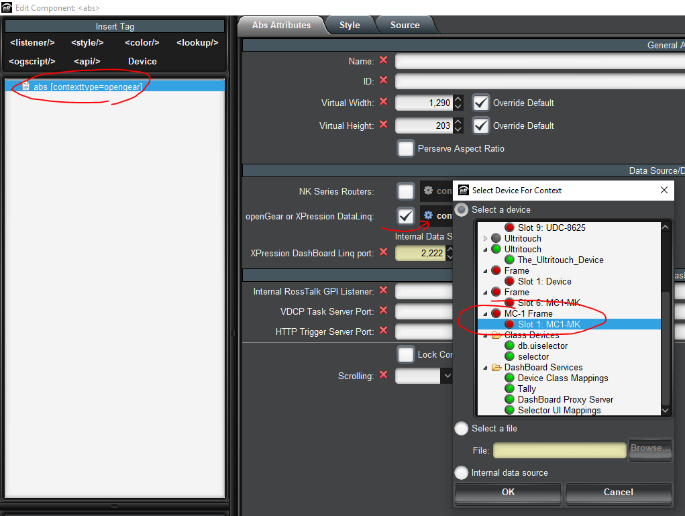This screenshot has width=685, height=516.
Task: Insert a <color/> tag
Action: pos(142,42)
